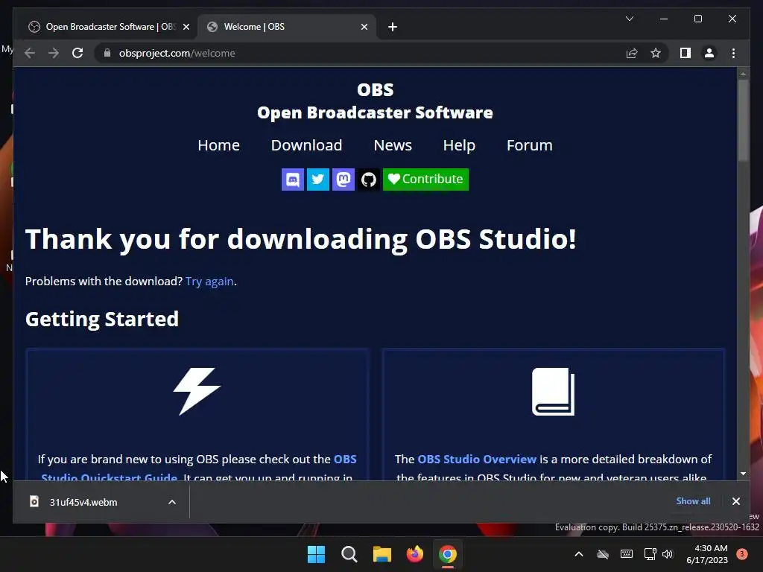Open the Mastodon icon link
This screenshot has height=572, width=763.
(x=343, y=179)
